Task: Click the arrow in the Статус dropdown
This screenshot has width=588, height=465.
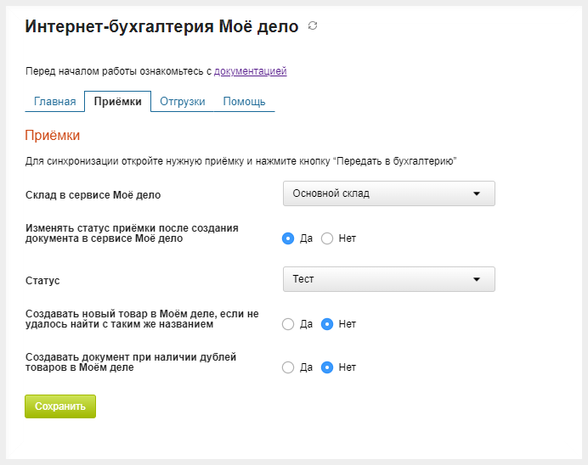Action: tap(477, 279)
